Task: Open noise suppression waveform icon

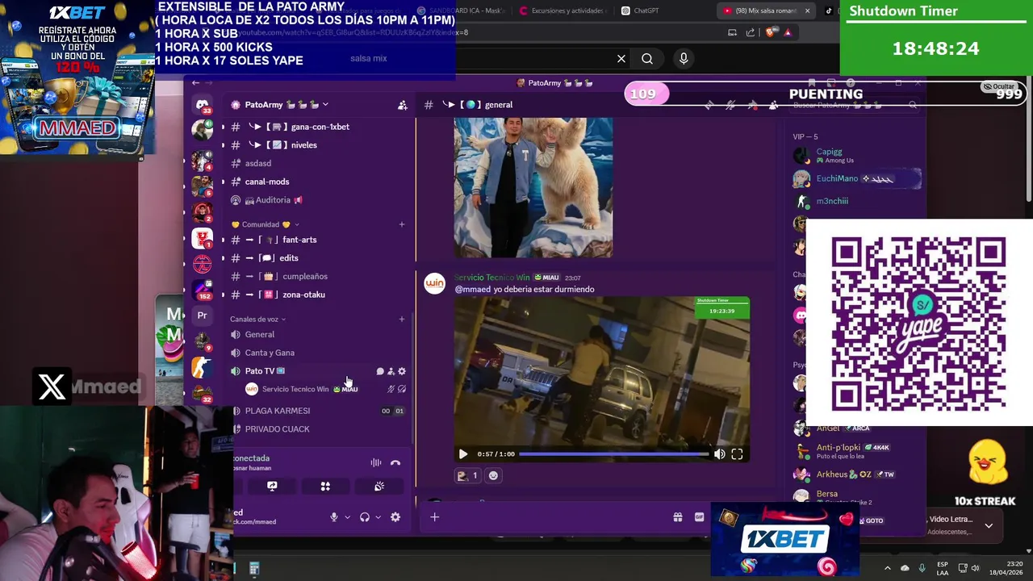Action: pos(375,463)
